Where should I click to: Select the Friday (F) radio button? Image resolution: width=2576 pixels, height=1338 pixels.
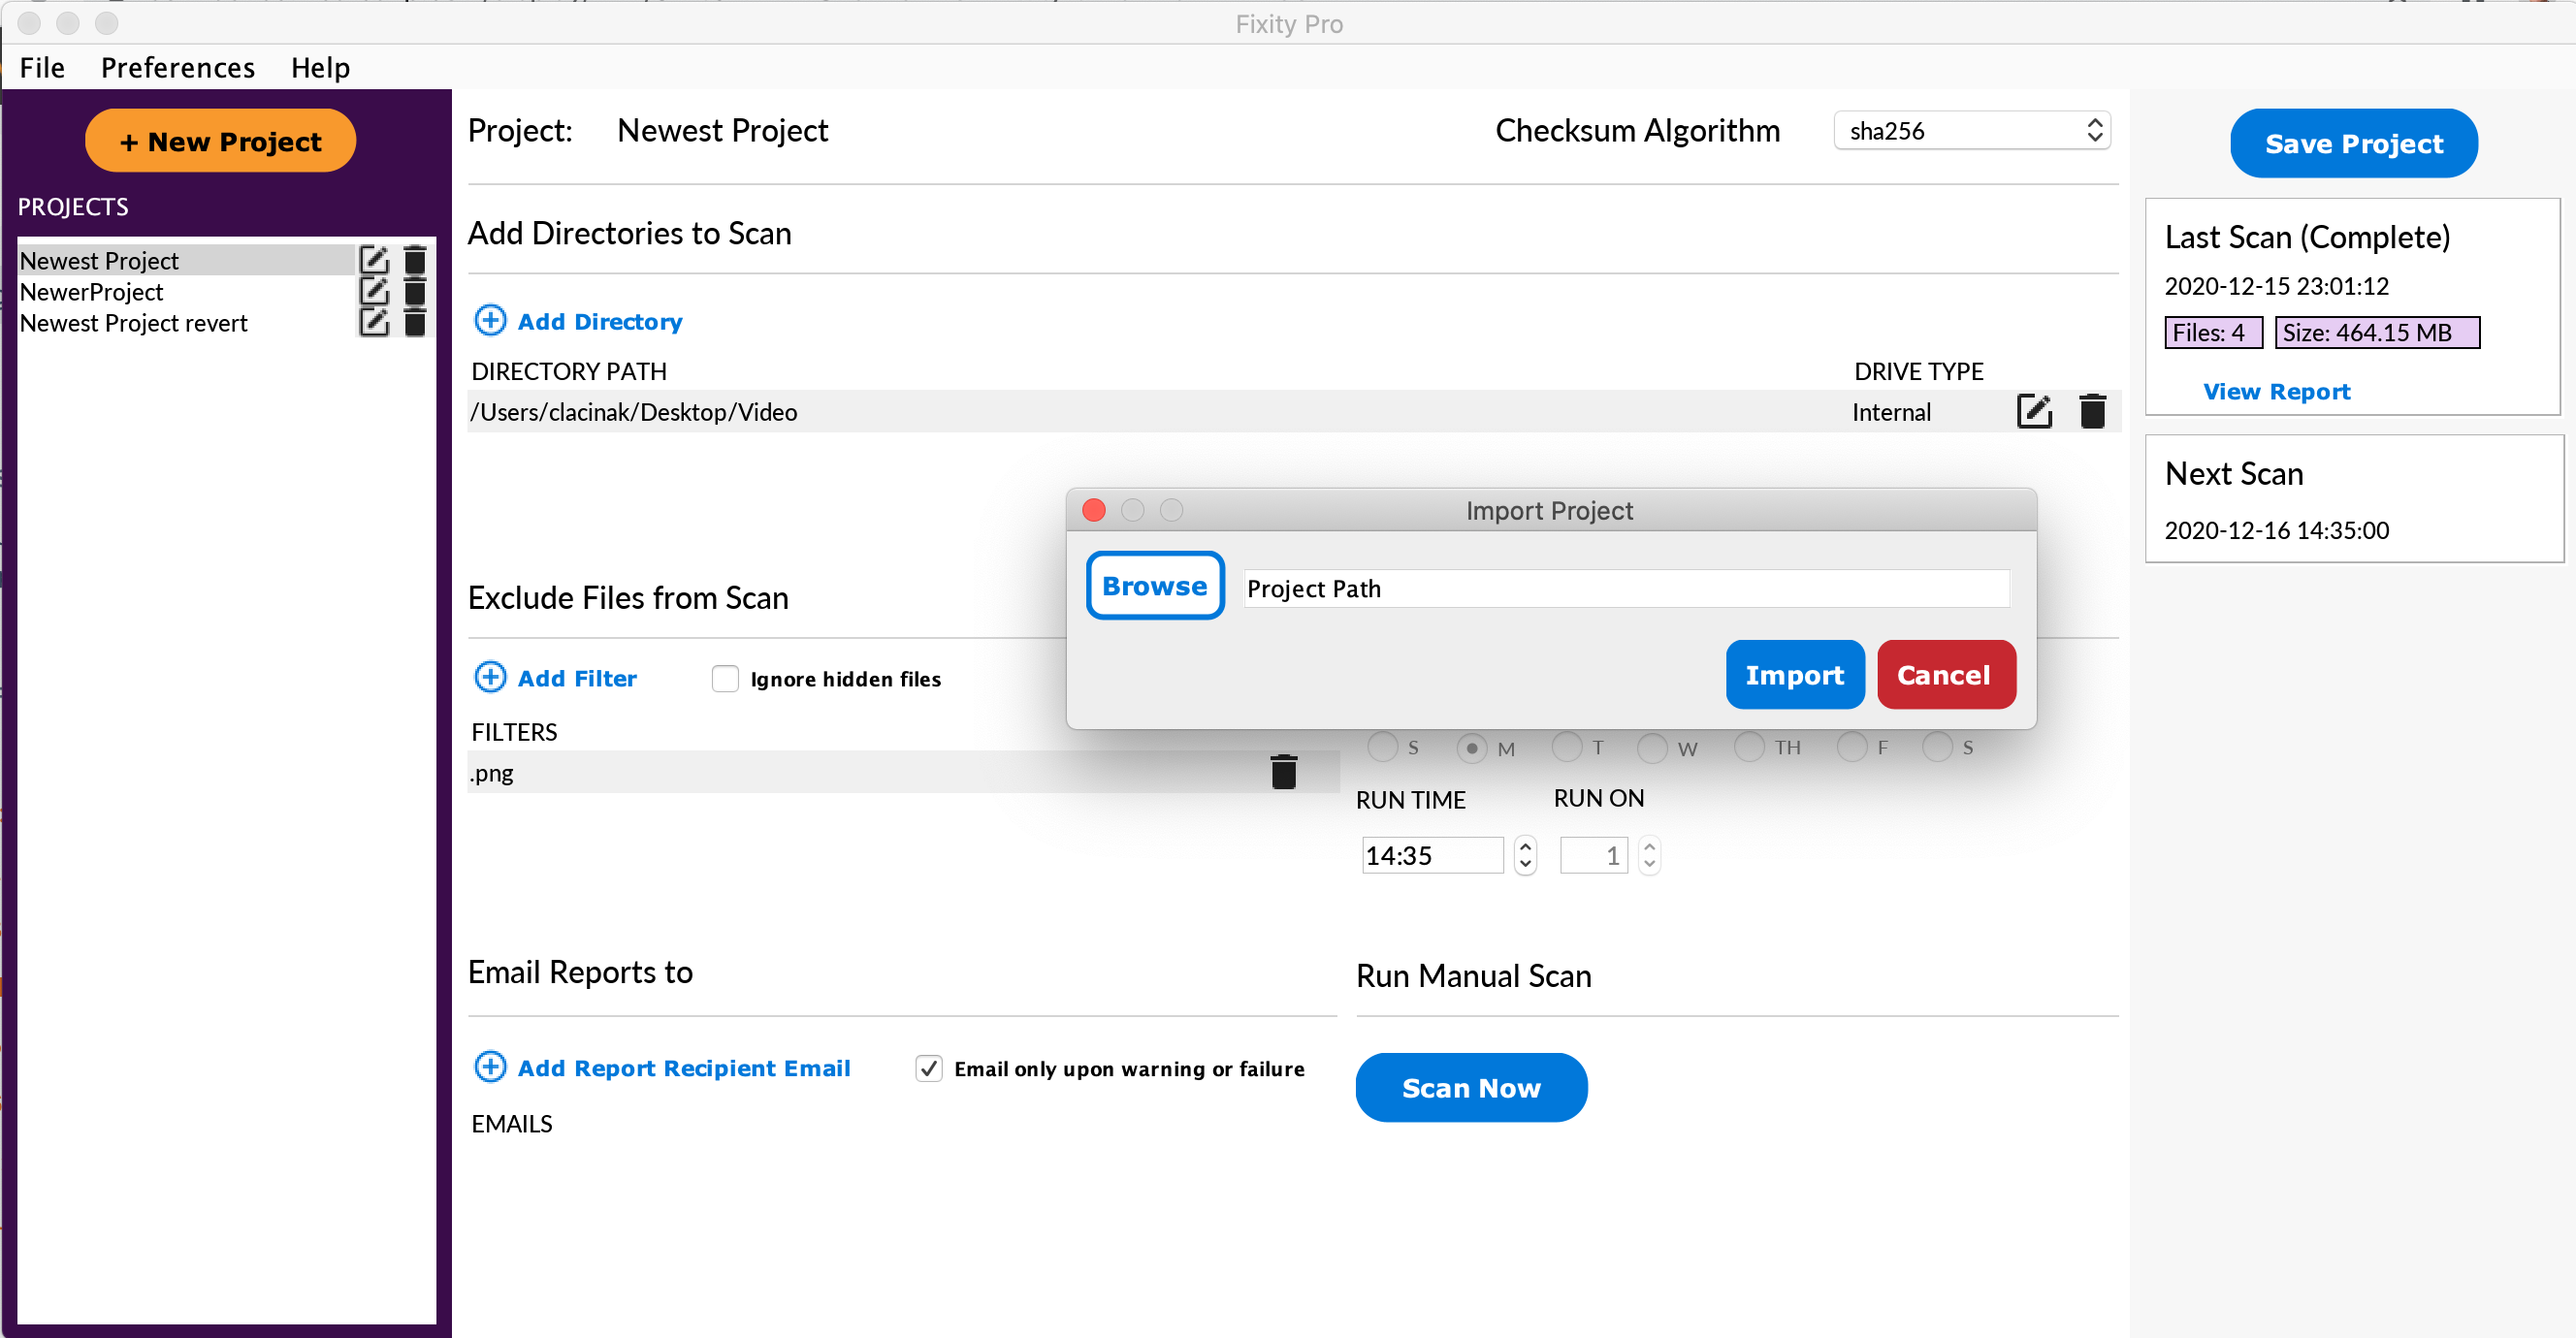click(x=1852, y=746)
